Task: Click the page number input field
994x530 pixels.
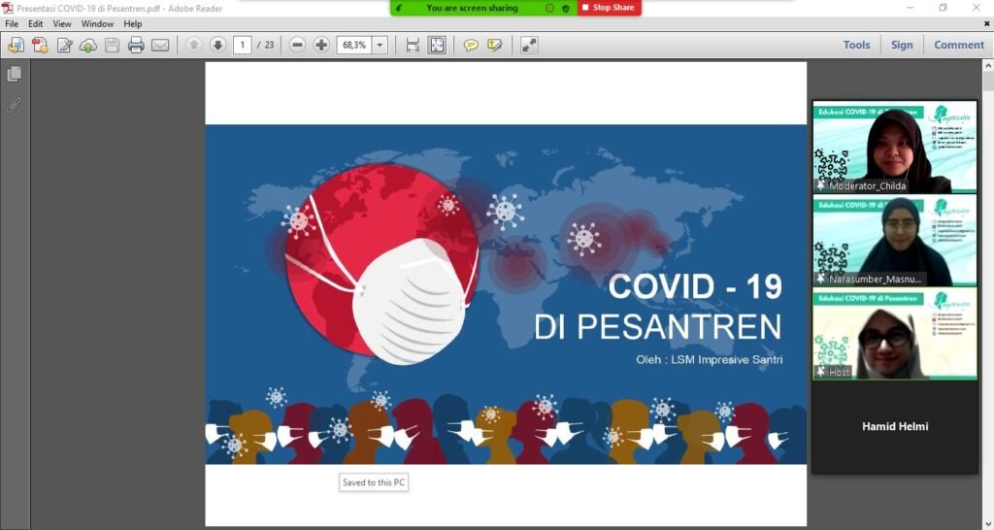Action: (243, 45)
